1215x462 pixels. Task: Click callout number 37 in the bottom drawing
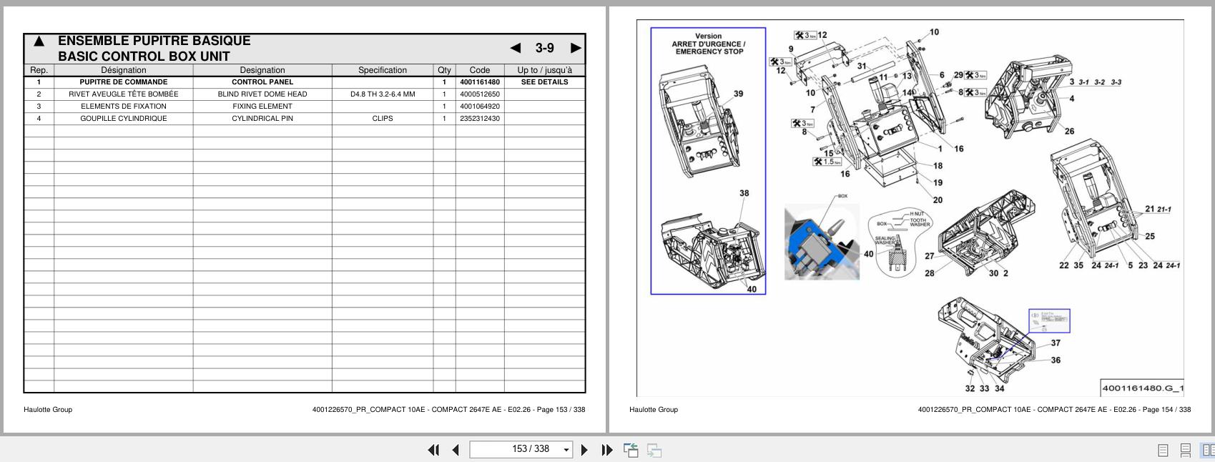pyautogui.click(x=1056, y=343)
